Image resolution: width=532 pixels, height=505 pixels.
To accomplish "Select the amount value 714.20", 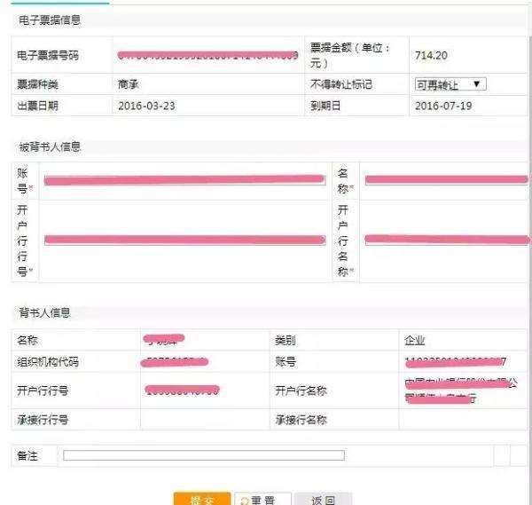I will 431,55.
